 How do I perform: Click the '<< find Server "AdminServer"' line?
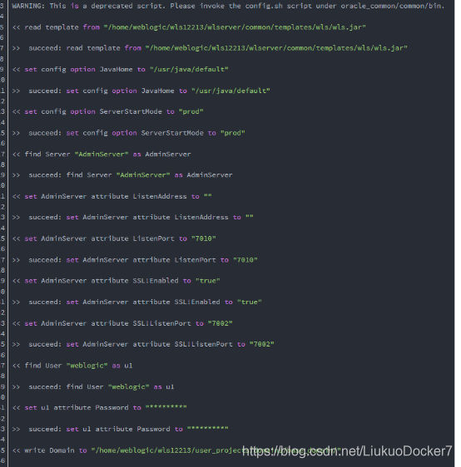tap(102, 155)
